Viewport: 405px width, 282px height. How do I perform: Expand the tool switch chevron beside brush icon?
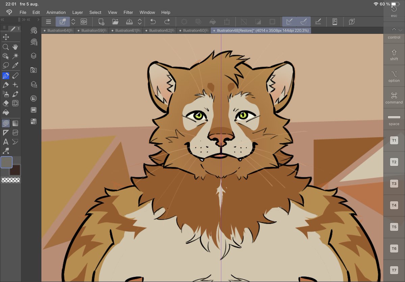click(73, 22)
